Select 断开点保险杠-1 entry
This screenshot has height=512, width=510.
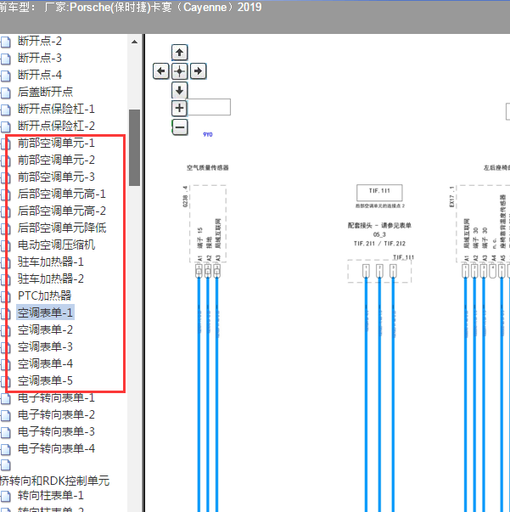[x=56, y=109]
